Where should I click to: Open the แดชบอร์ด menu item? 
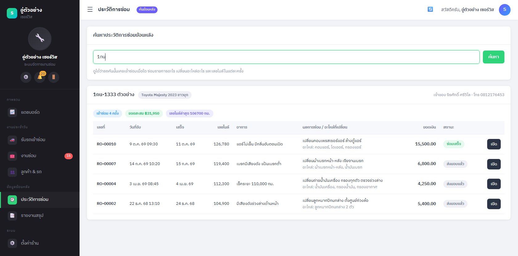pyautogui.click(x=40, y=112)
